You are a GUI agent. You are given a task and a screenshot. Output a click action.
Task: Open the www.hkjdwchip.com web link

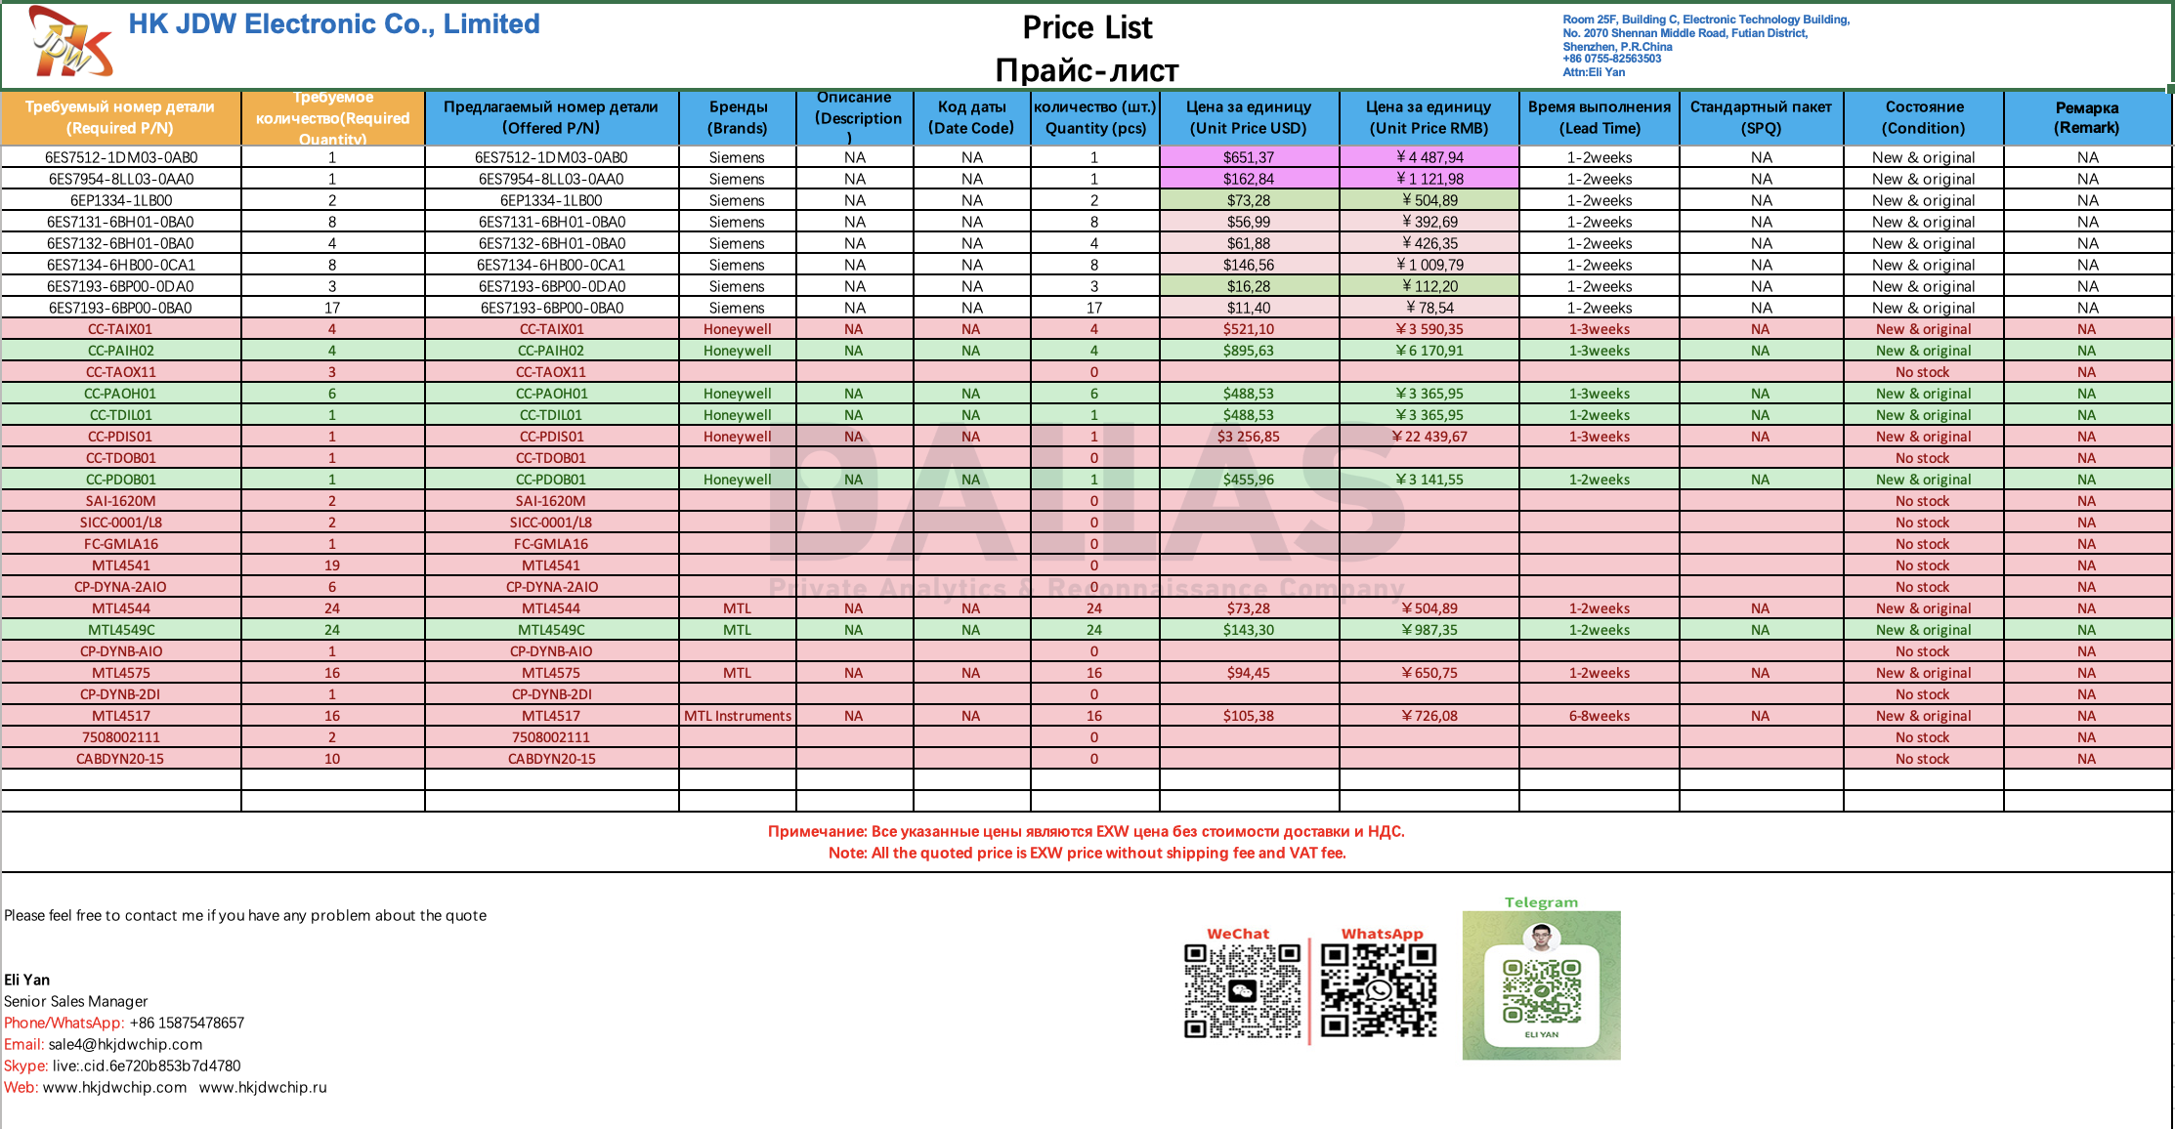pyautogui.click(x=114, y=1087)
